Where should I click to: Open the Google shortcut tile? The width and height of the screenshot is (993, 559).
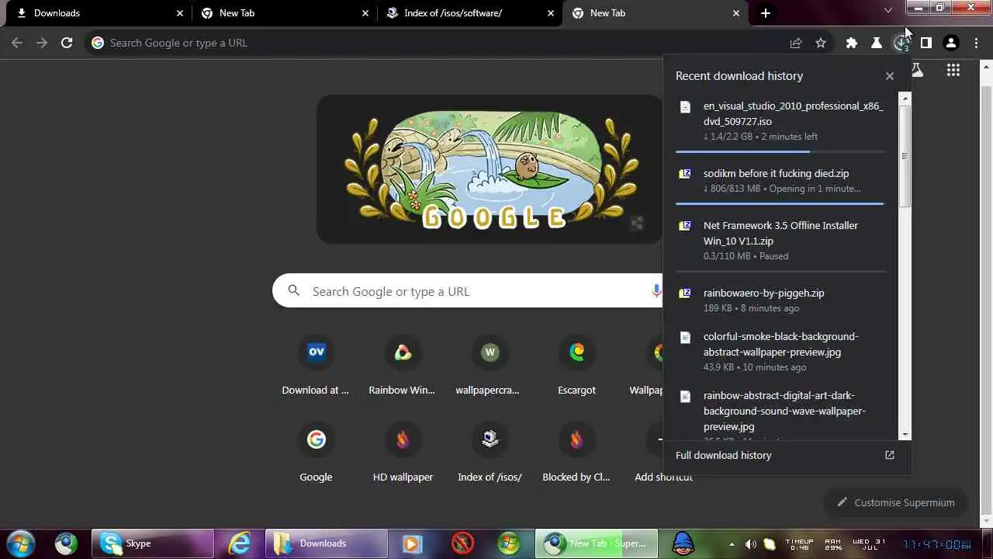point(316,453)
